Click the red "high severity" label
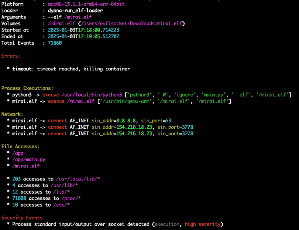Image resolution: width=299 pixels, height=230 pixels. pos(202,224)
